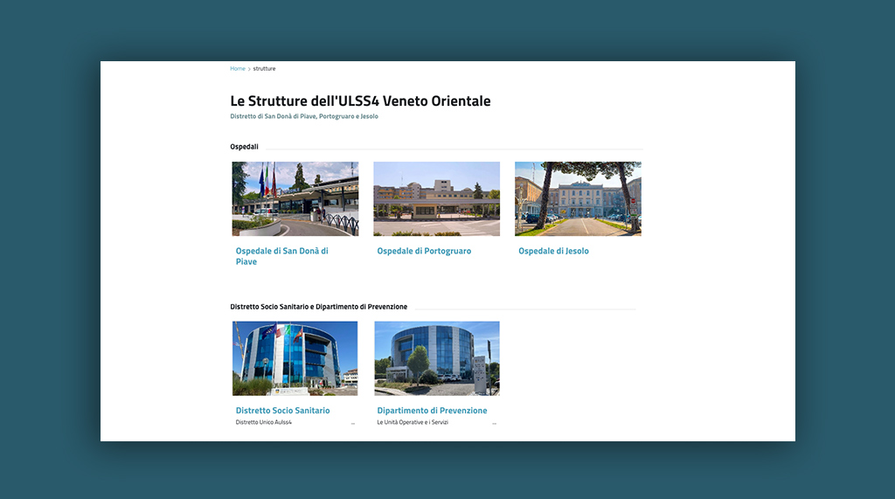Expand ellipsis on Dipartimento di Prevenzione card
This screenshot has width=895, height=499.
coord(495,424)
